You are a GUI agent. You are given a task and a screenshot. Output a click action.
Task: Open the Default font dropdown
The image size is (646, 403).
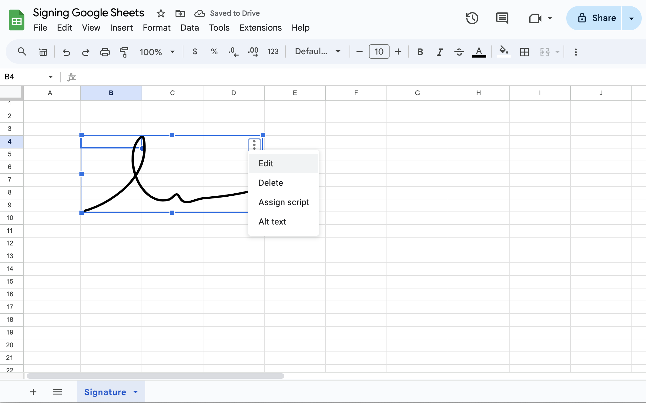[318, 52]
